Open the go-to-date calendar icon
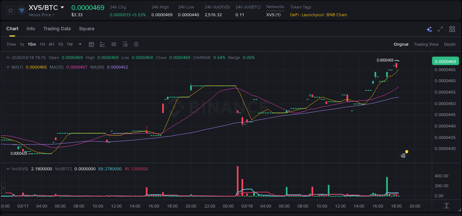Screen dimensions: 462x216 pyautogui.click(x=91, y=44)
